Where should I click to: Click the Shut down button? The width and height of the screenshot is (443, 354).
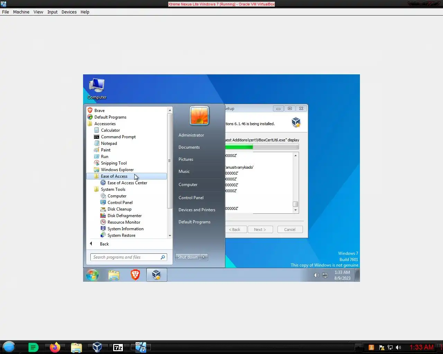[x=188, y=257]
